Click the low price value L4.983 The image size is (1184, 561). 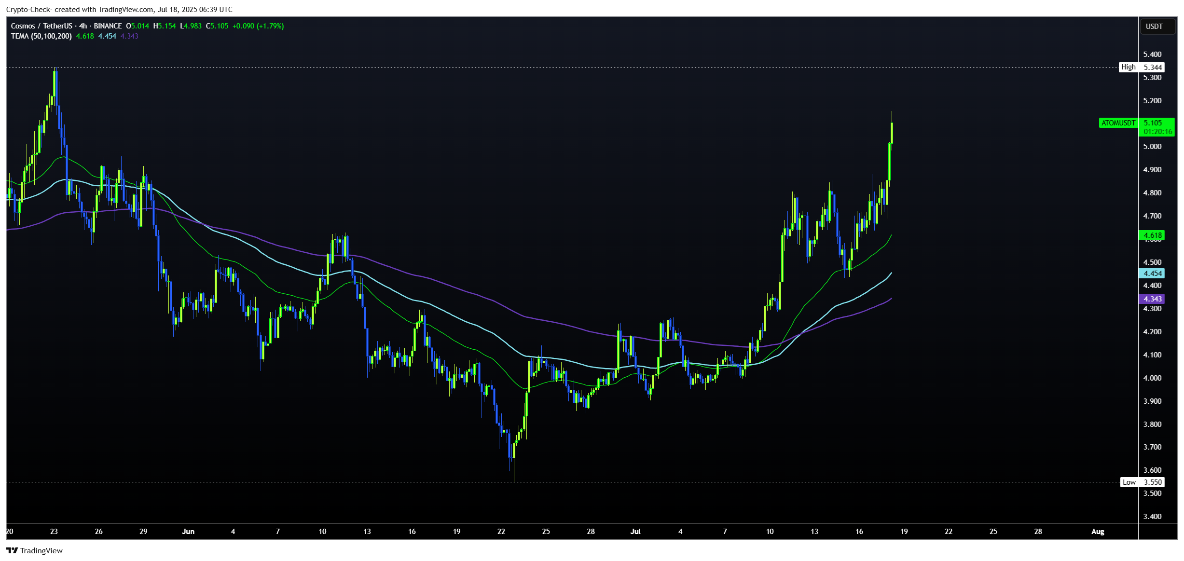[x=191, y=26]
